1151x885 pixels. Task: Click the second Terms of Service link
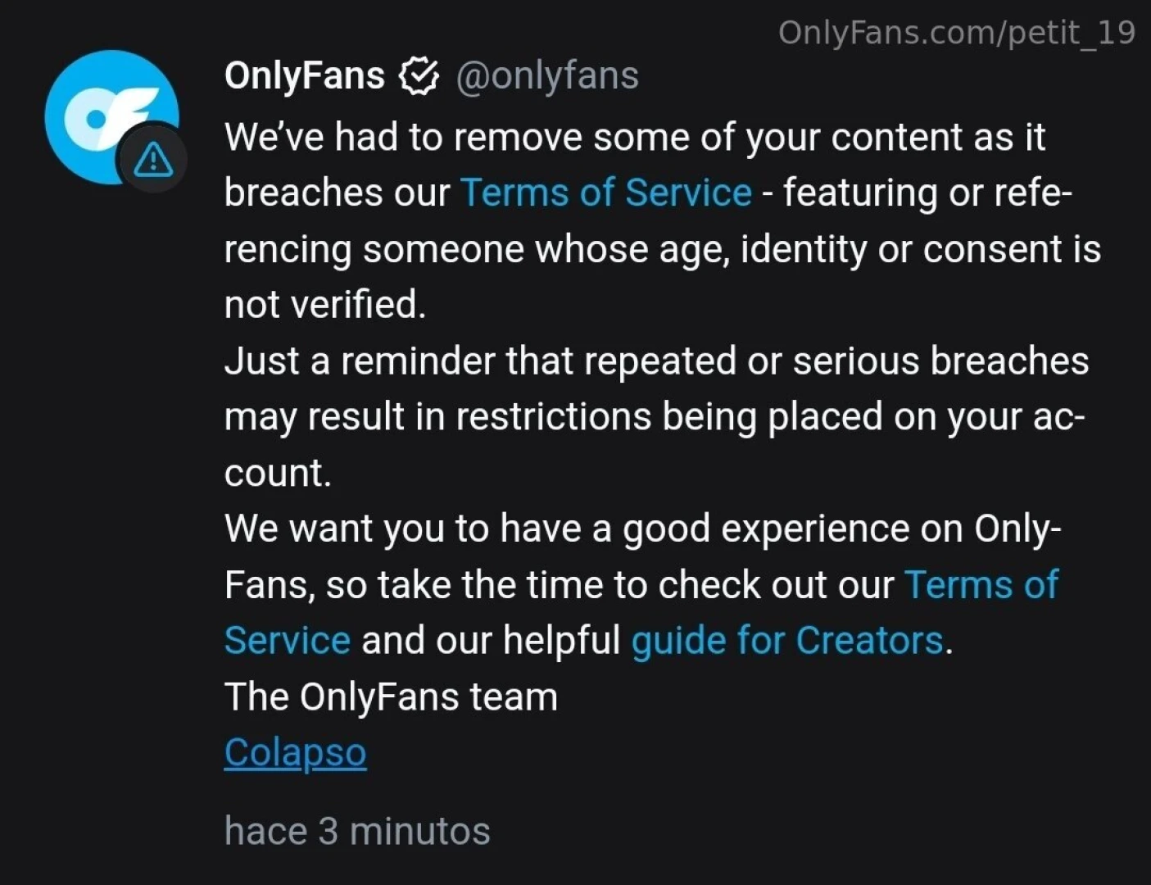tap(981, 584)
